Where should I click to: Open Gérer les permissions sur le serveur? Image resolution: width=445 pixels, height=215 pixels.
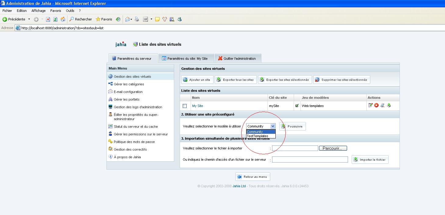[140, 134]
